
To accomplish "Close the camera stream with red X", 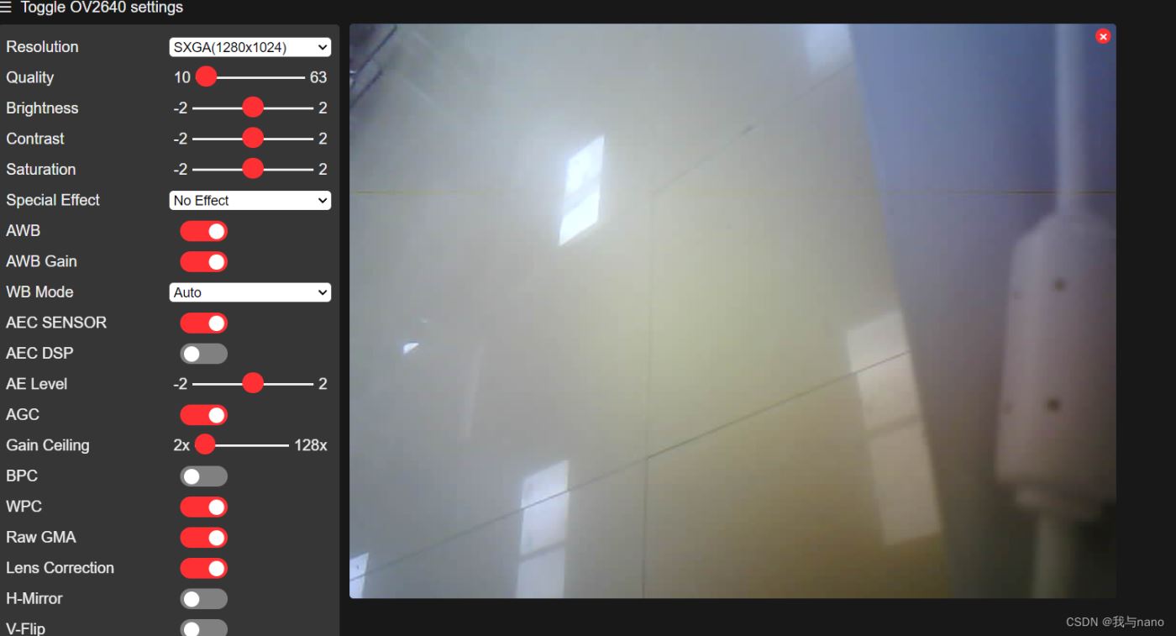I will pos(1103,36).
